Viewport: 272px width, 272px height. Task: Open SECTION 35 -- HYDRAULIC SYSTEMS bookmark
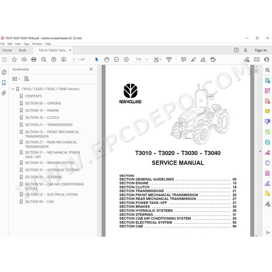pyautogui.click(x=52, y=170)
